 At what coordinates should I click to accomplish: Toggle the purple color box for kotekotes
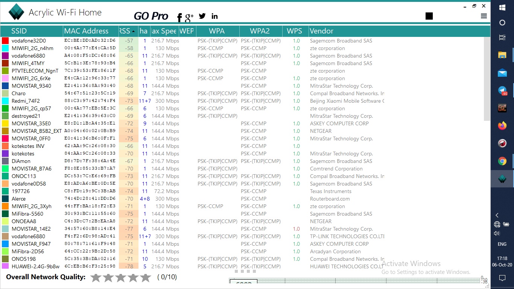point(5,154)
